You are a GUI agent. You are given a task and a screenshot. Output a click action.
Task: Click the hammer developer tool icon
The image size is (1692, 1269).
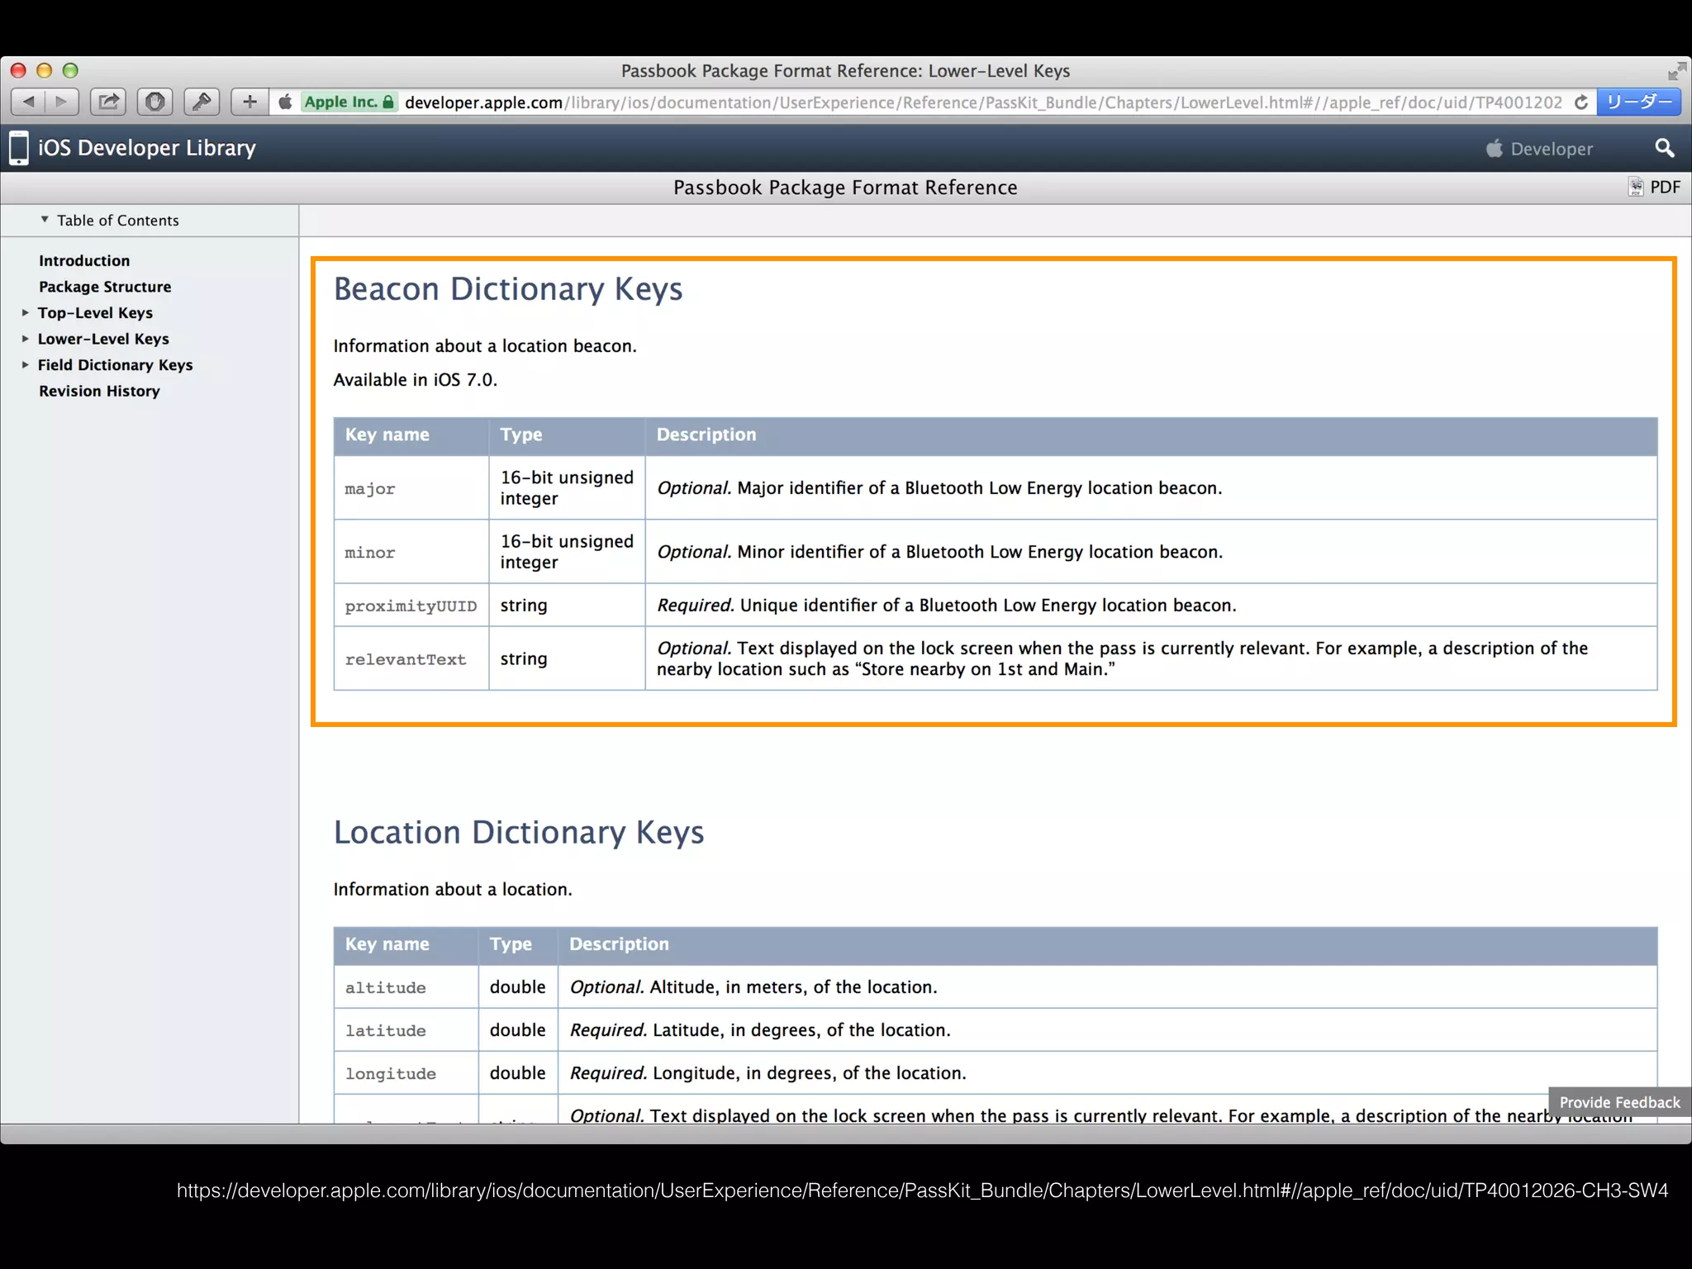[x=202, y=102]
